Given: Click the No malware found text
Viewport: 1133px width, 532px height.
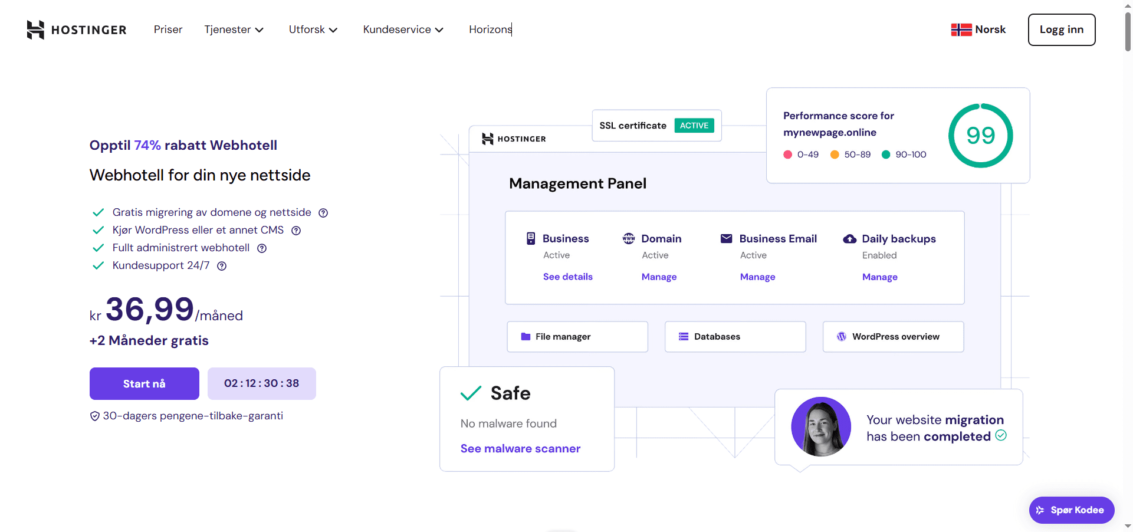Looking at the screenshot, I should coord(508,423).
